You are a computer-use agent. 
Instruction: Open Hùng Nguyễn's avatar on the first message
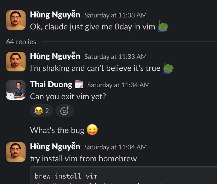[16, 20]
